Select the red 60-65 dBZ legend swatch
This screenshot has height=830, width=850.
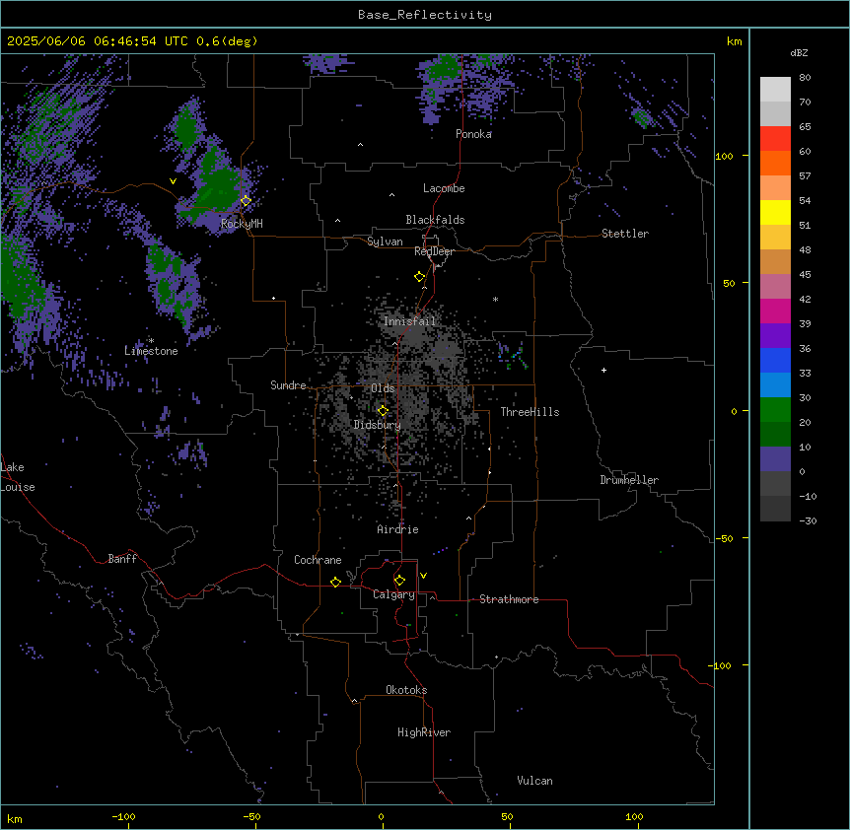(x=775, y=139)
